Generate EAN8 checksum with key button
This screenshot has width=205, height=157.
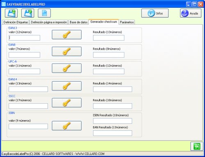click(67, 51)
